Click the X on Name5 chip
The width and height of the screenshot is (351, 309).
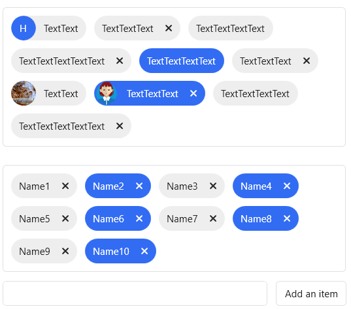click(65, 218)
